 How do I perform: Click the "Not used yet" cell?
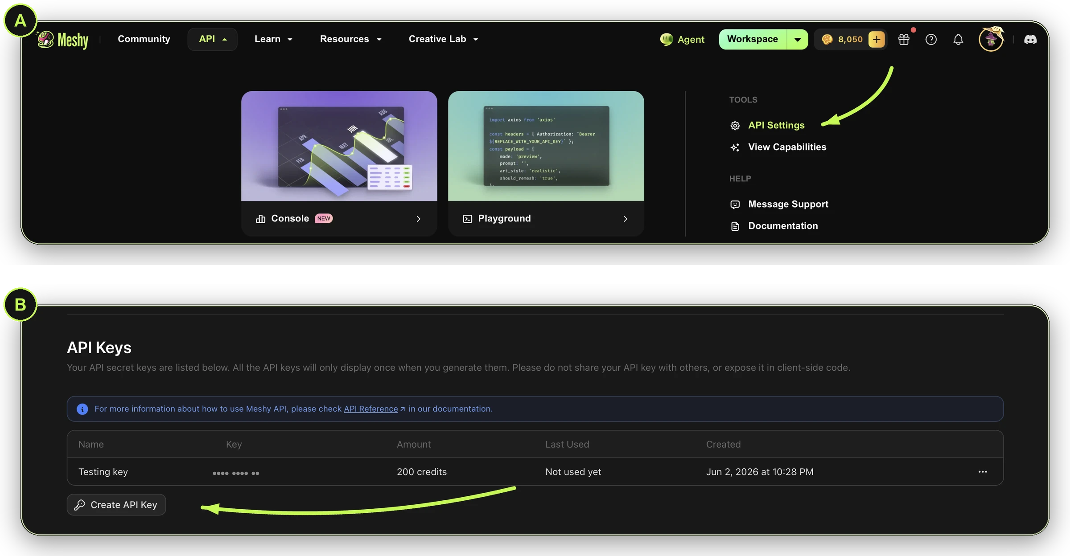[573, 472]
